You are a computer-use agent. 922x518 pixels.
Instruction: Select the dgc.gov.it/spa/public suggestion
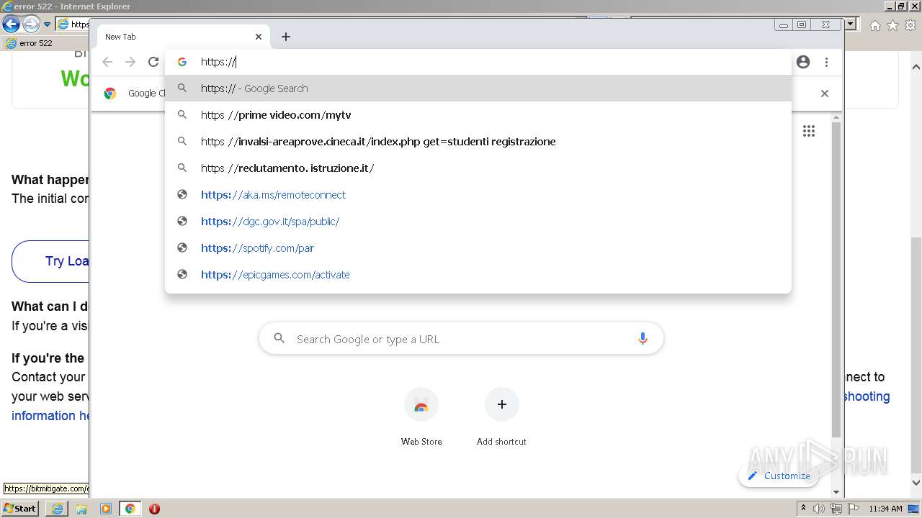click(478, 222)
